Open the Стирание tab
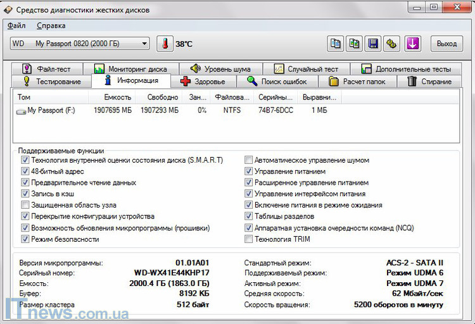475x324 pixels. pyautogui.click(x=429, y=82)
